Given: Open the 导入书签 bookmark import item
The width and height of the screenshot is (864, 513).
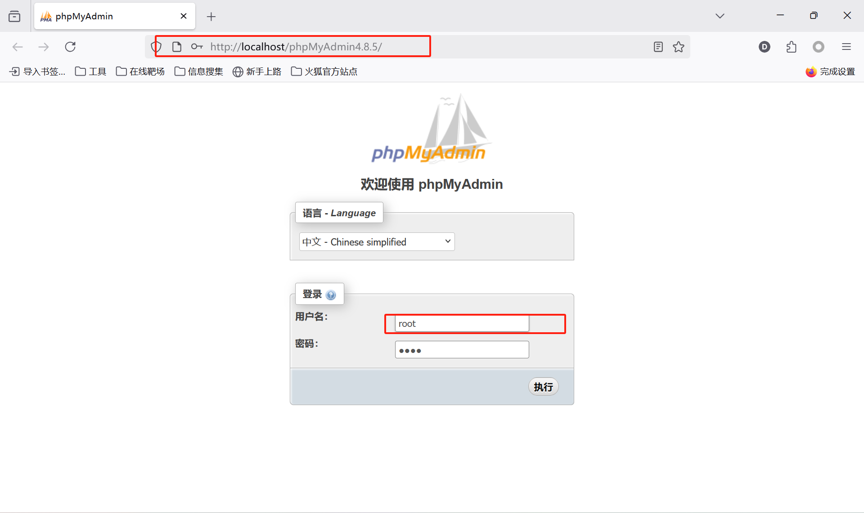Looking at the screenshot, I should click(x=37, y=71).
